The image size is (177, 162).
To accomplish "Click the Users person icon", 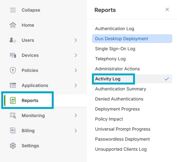I will point(13,40).
